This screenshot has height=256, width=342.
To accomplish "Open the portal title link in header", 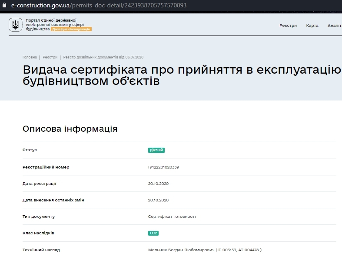I will click(x=55, y=25).
